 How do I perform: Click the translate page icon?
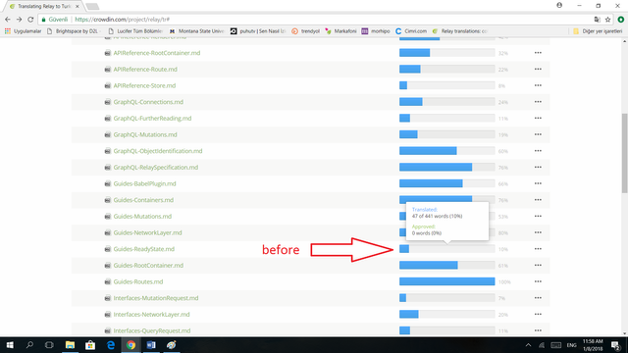598,20
